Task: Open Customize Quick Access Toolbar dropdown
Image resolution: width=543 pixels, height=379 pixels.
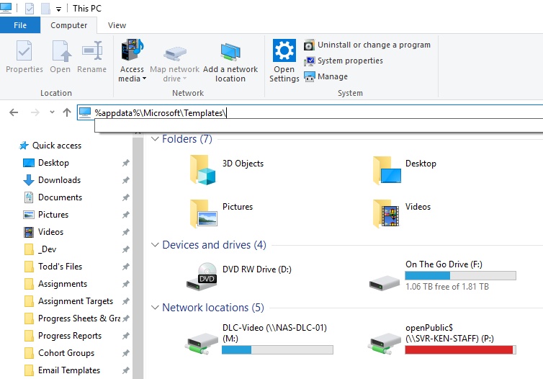Action: [x=58, y=9]
